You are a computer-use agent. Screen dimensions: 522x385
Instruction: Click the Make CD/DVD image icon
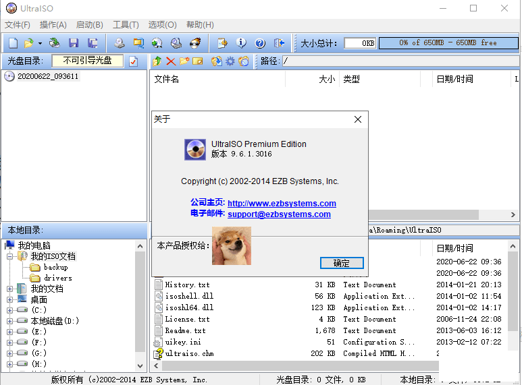(119, 43)
